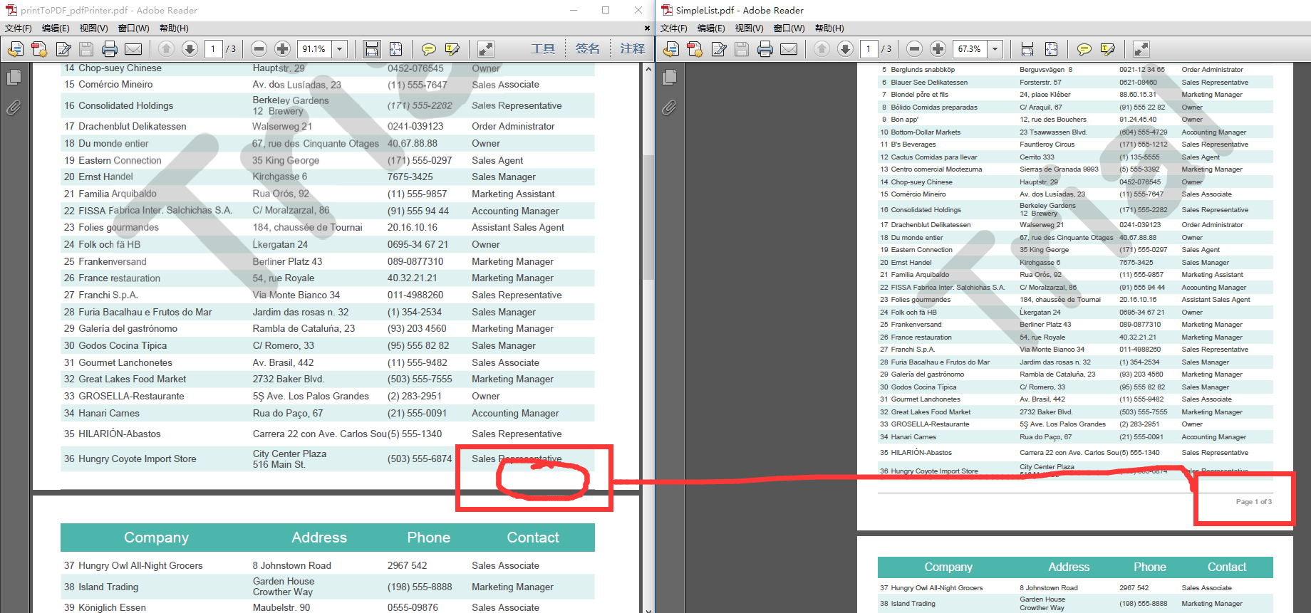The width and height of the screenshot is (1311, 613).
Task: Open the 67.3% zoom level dropdown
Action: pyautogui.click(x=995, y=49)
